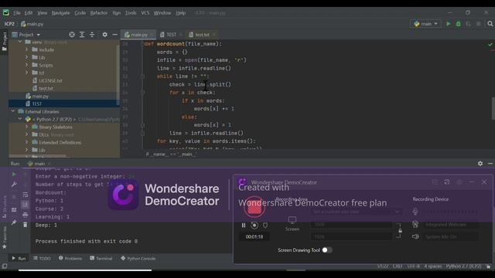Expand the Include folder

[x=27, y=49]
